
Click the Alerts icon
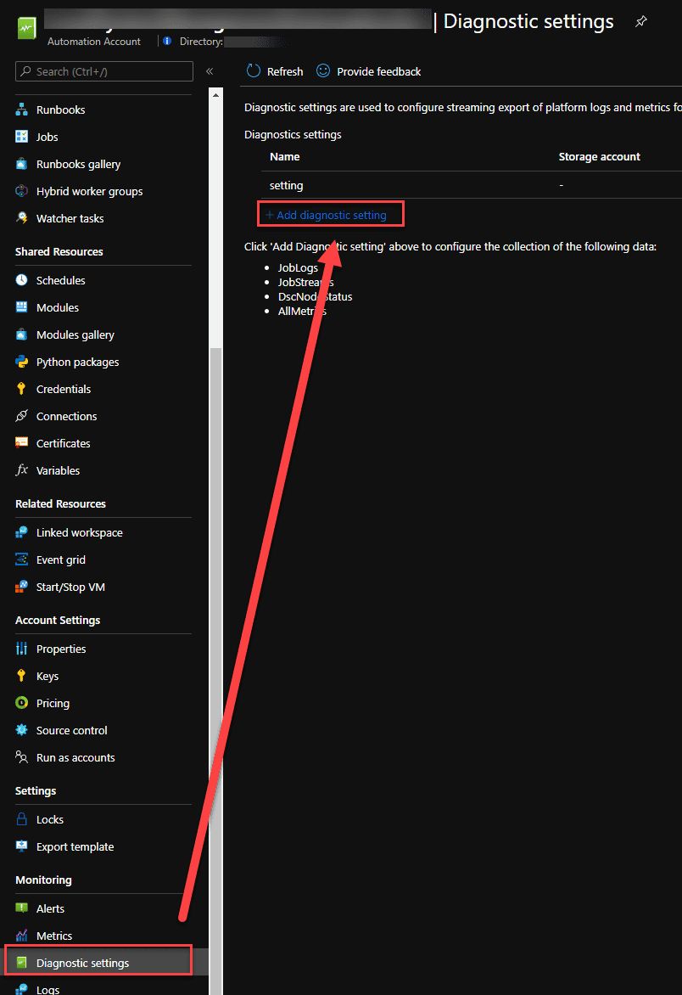point(21,908)
